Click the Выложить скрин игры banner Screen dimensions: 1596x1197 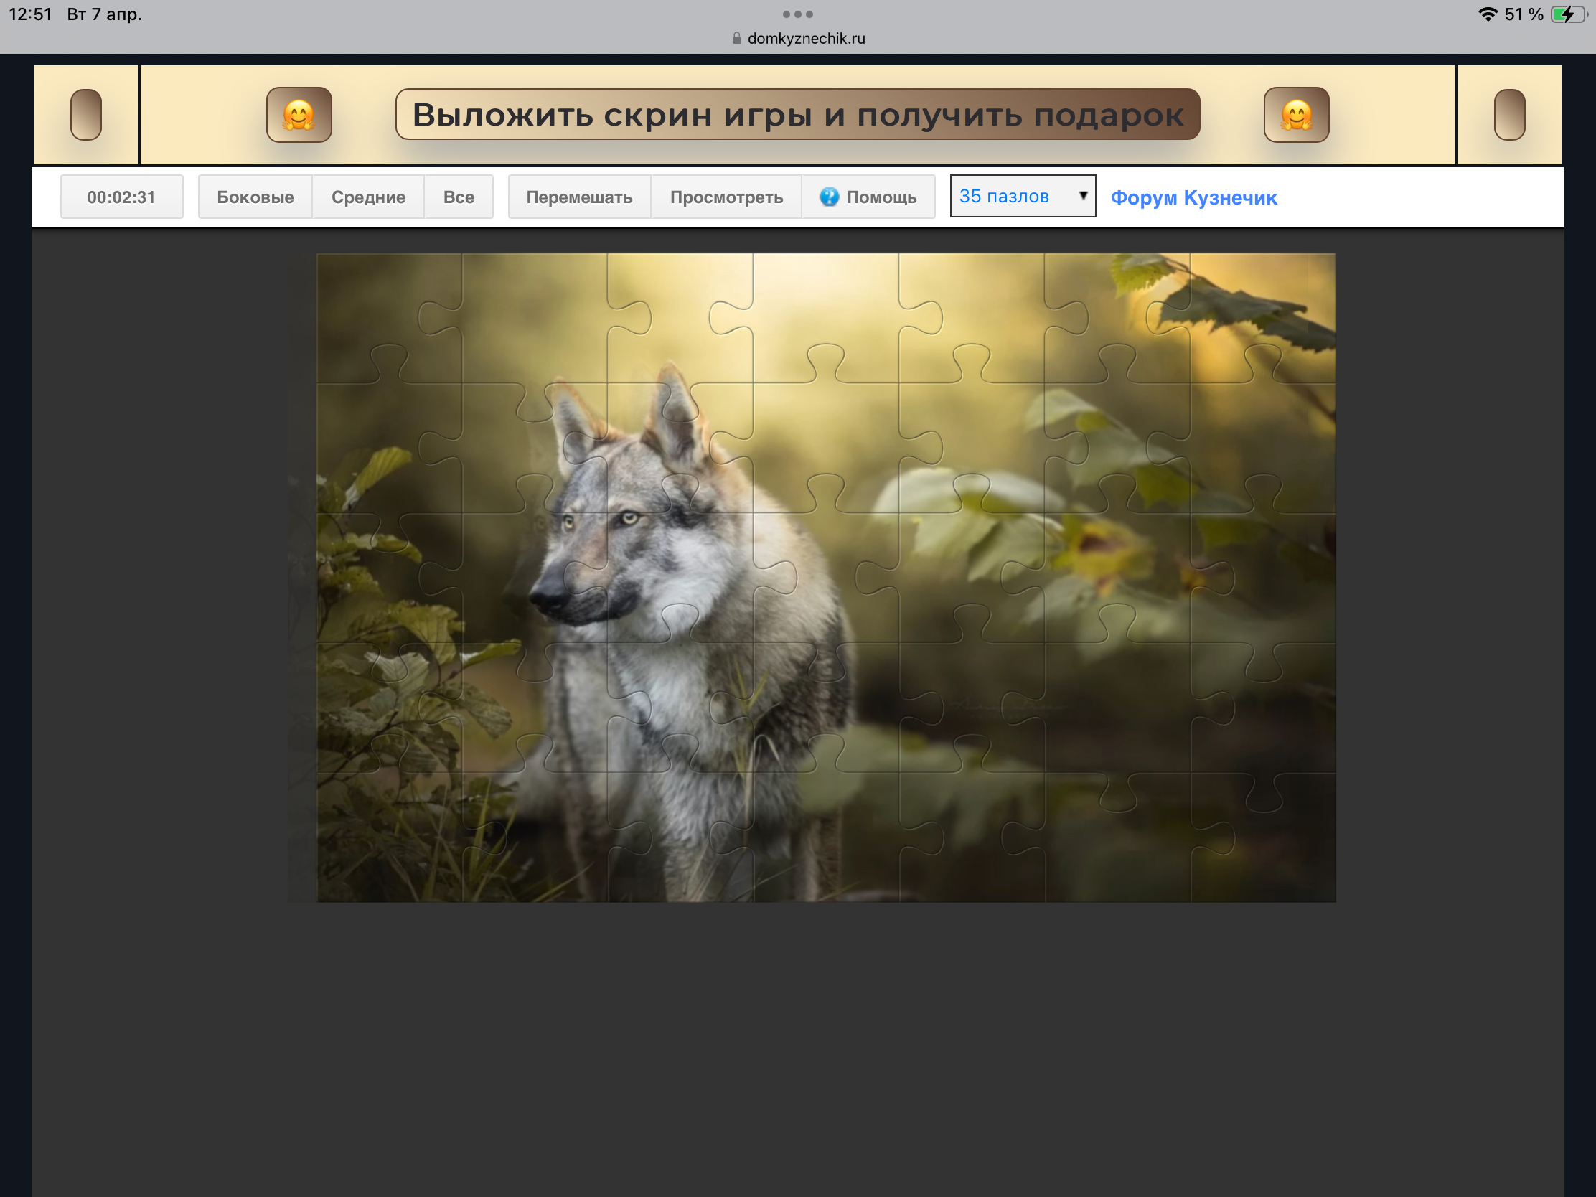(797, 115)
